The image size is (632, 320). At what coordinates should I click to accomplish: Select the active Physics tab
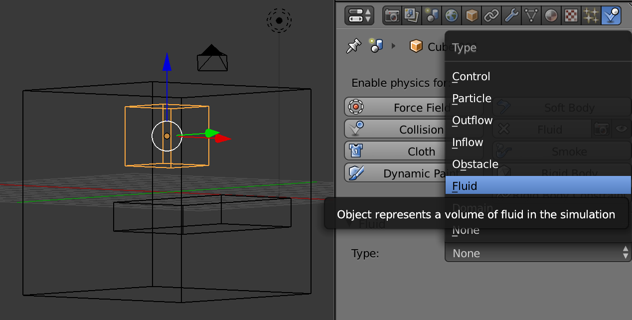click(611, 15)
